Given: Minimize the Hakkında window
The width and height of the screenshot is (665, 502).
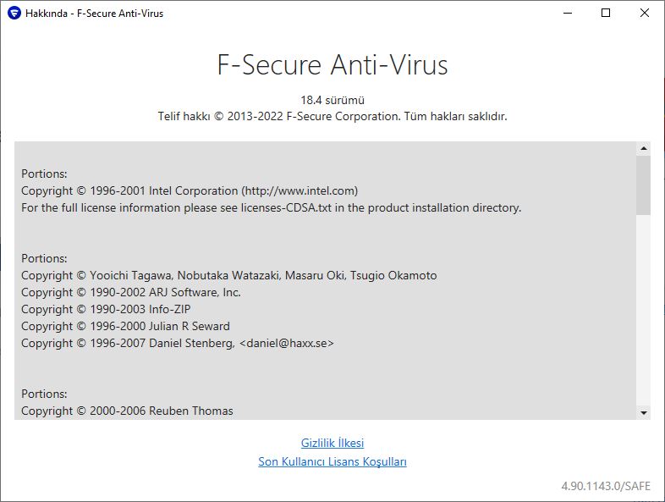Looking at the screenshot, I should (568, 14).
